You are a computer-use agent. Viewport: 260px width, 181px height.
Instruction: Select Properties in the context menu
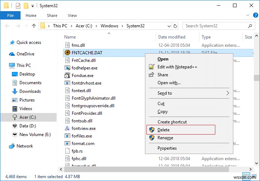pyautogui.click(x=167, y=148)
